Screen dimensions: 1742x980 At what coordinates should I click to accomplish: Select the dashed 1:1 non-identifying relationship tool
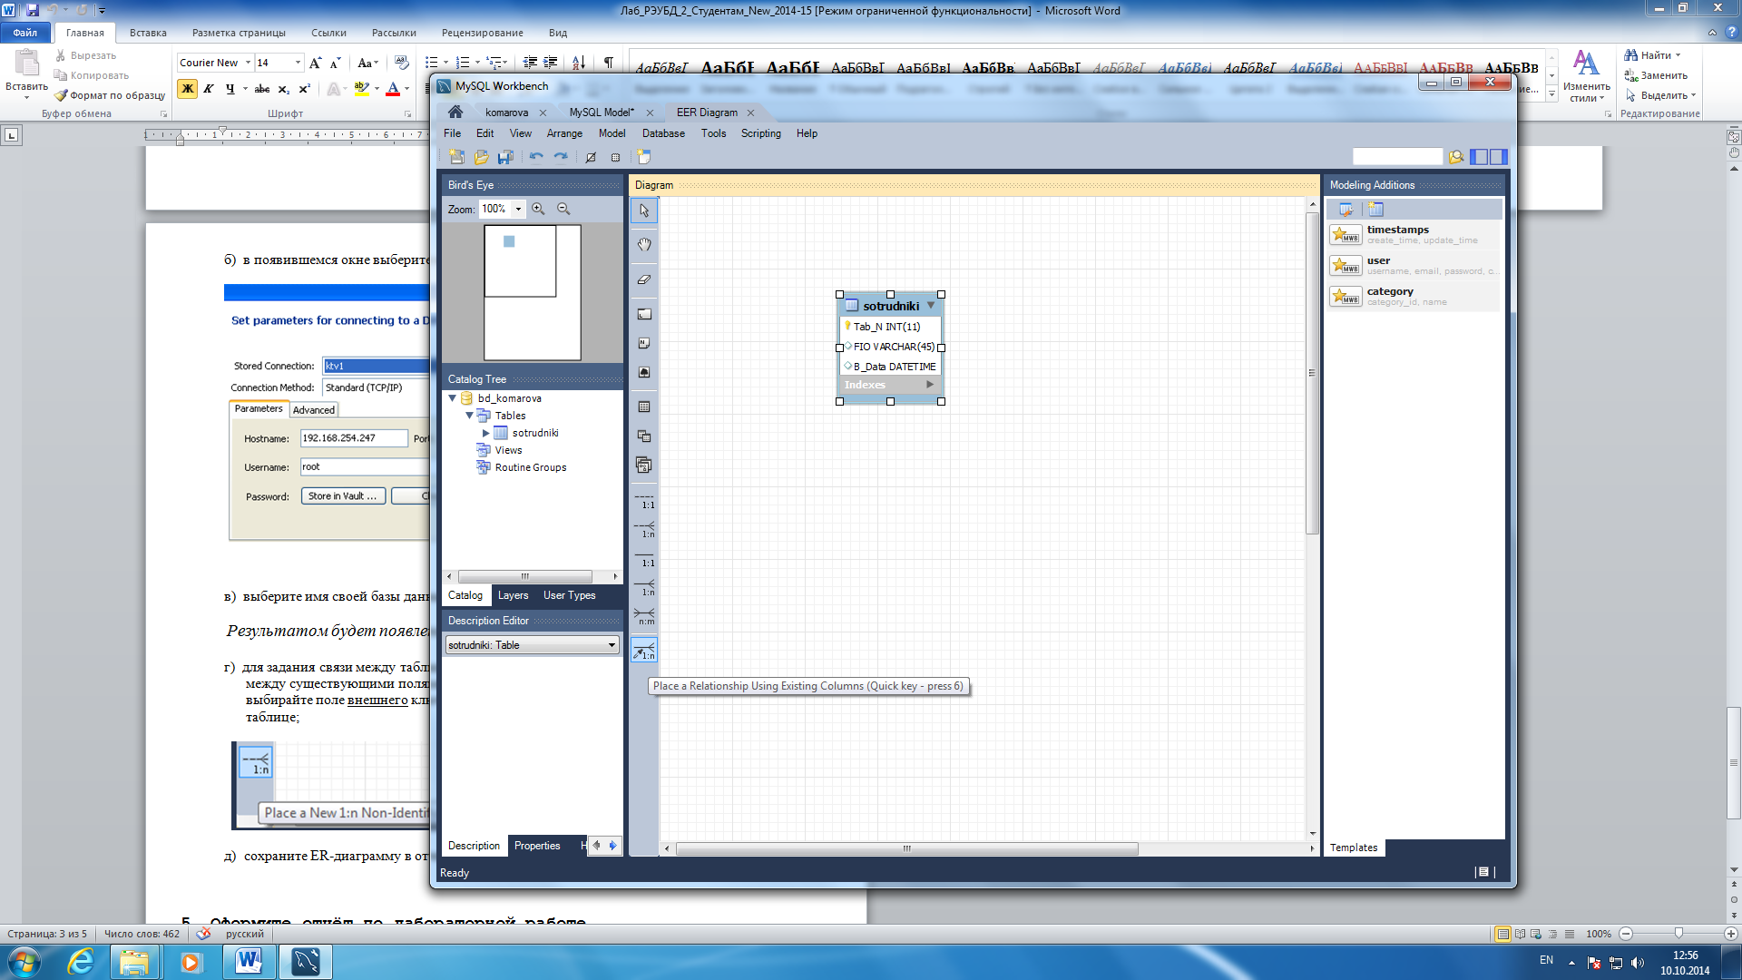pyautogui.click(x=644, y=501)
